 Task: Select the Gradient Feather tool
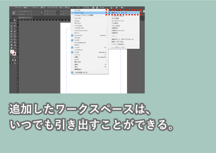15,42
